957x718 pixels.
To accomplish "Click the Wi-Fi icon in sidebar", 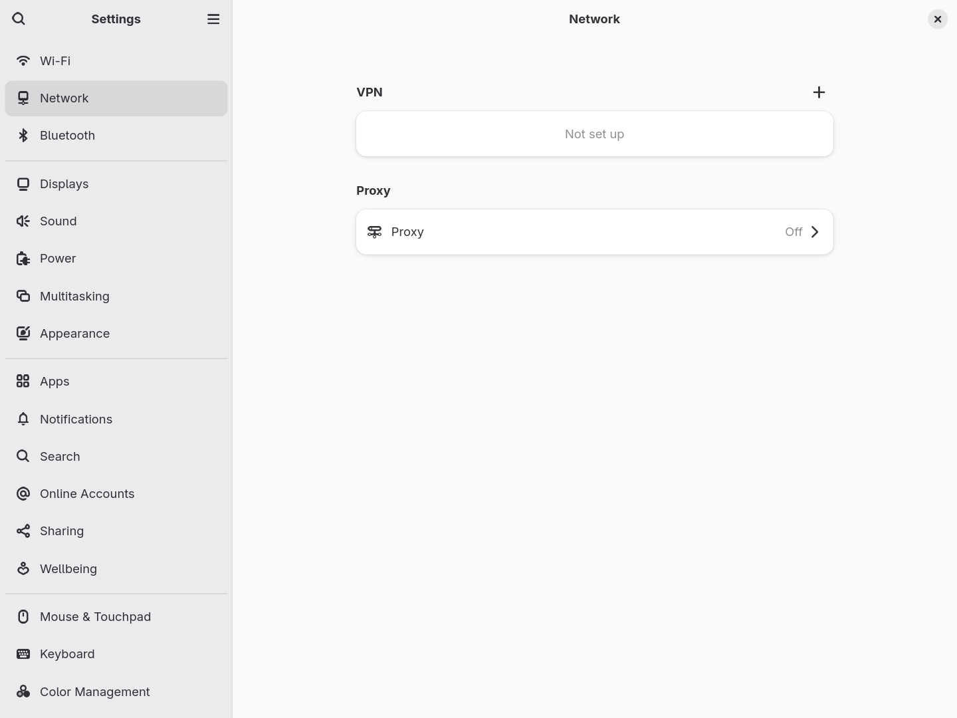I will 23,60.
